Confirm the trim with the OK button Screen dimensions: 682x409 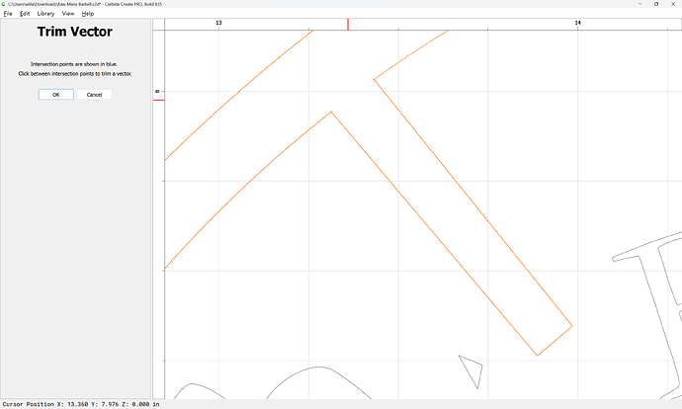[x=55, y=95]
